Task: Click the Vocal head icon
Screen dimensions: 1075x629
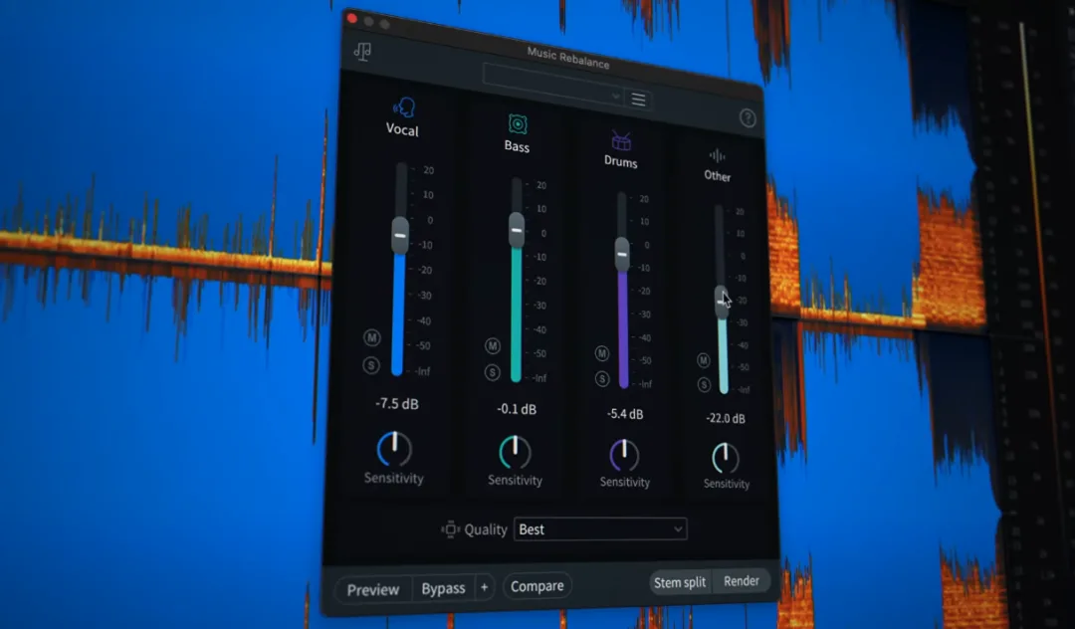Action: (403, 107)
